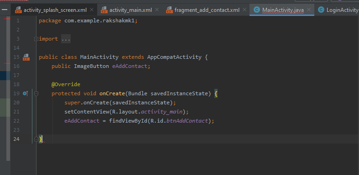The image size is (359, 175).
Task: Select fragment_add_contact.xml tab
Action: 207,10
